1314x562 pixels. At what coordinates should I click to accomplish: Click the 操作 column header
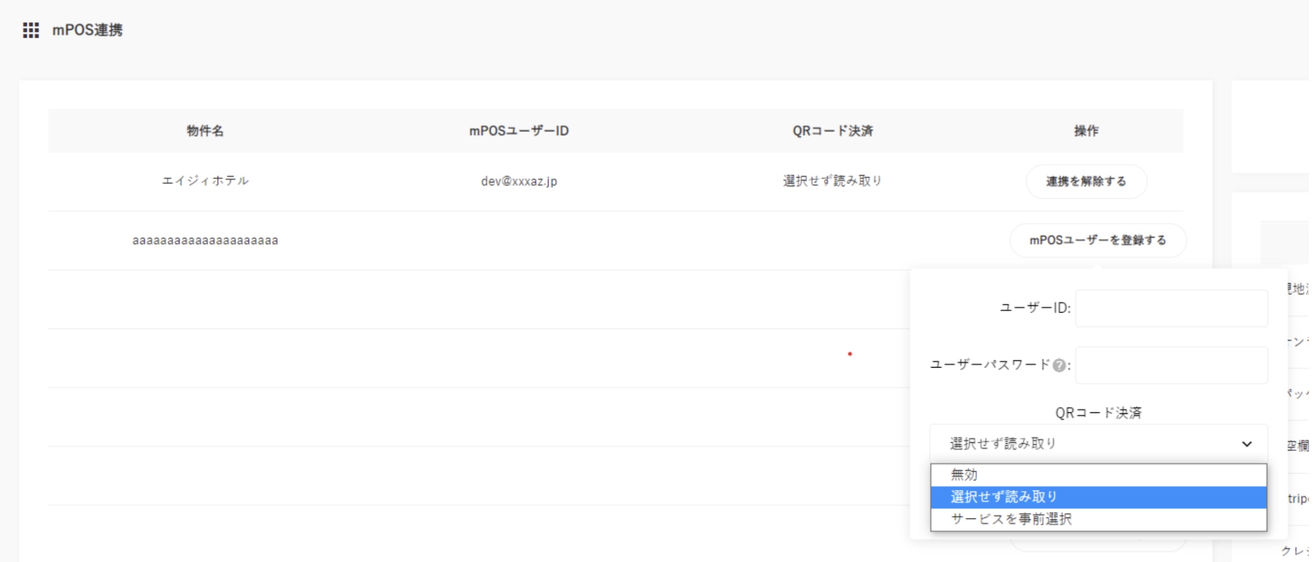click(x=1086, y=131)
